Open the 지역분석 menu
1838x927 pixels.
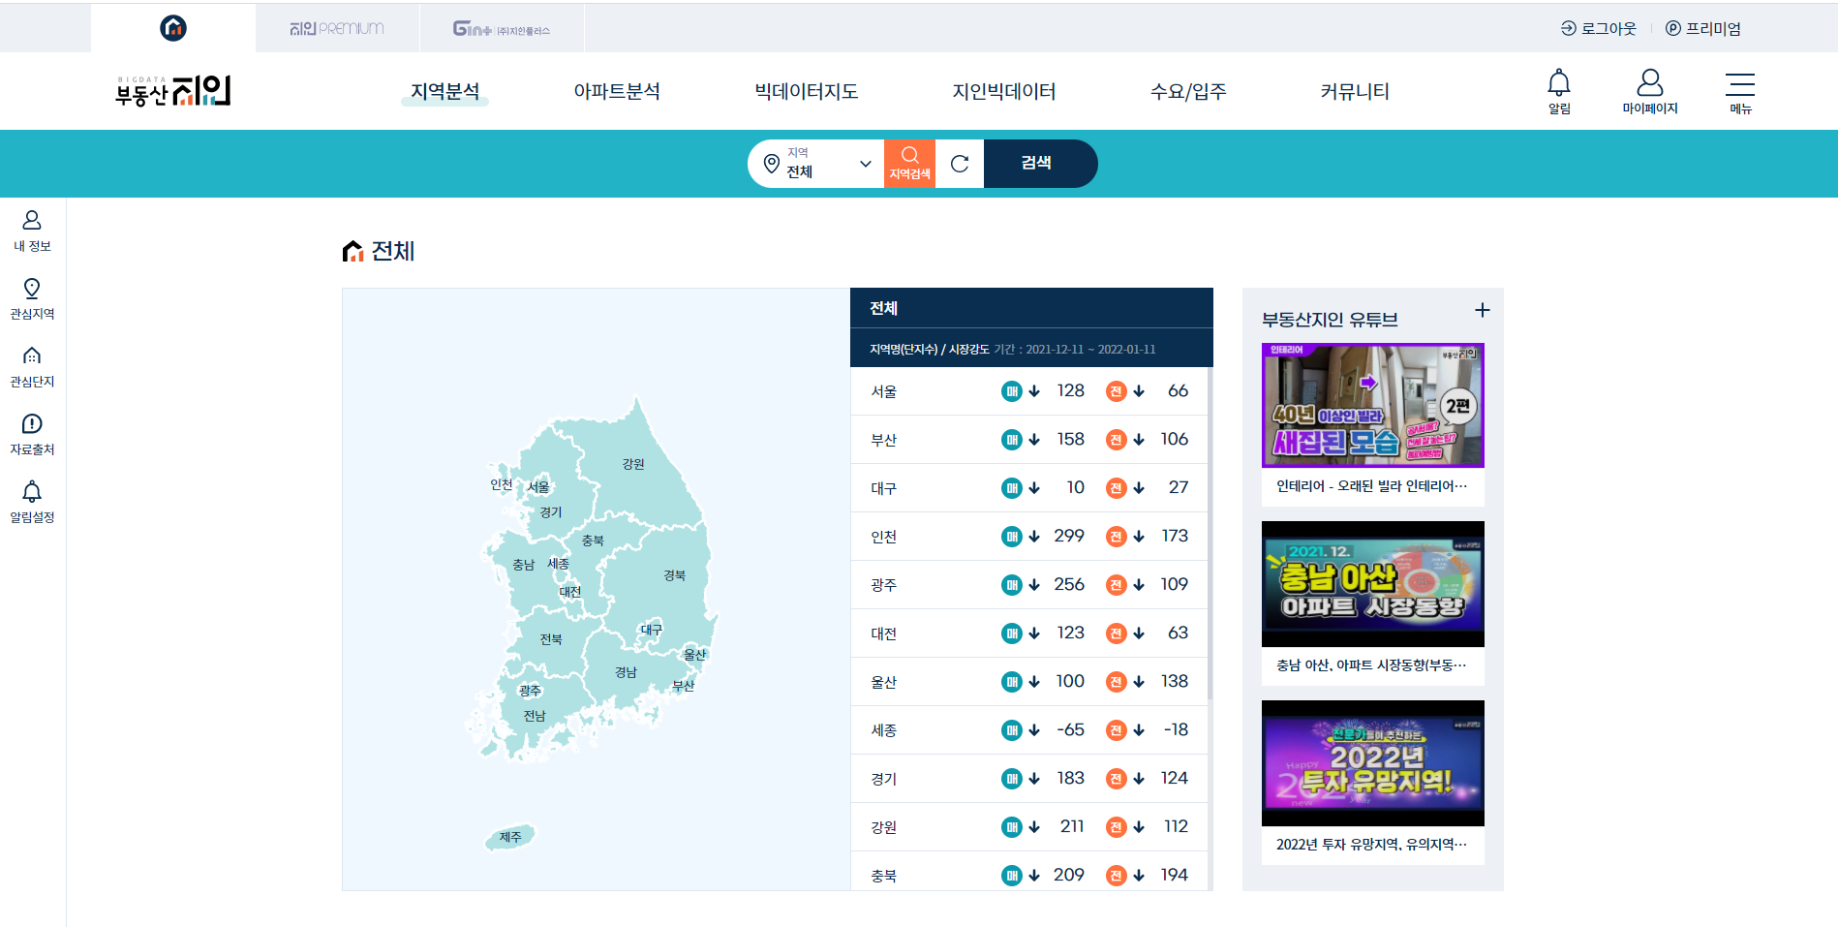pyautogui.click(x=444, y=91)
